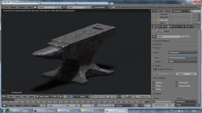202x113 pixels.
Task: Delete the current Scene with X button
Action: pyautogui.click(x=89, y=7)
